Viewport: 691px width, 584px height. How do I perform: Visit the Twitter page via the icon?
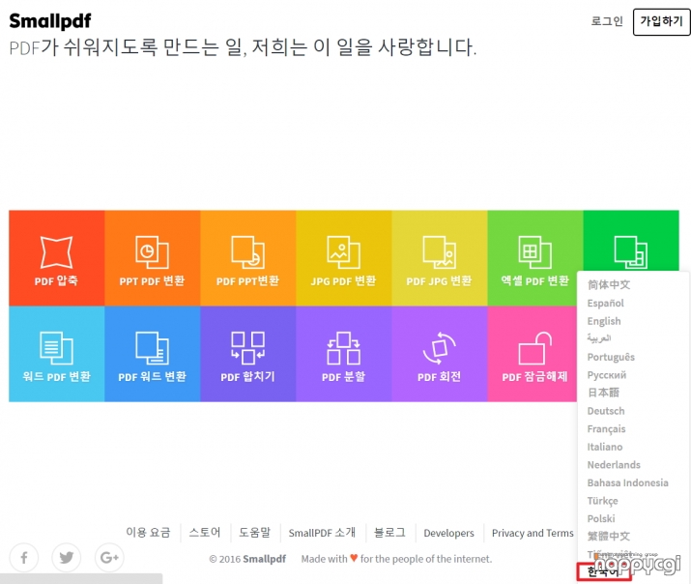point(66,558)
